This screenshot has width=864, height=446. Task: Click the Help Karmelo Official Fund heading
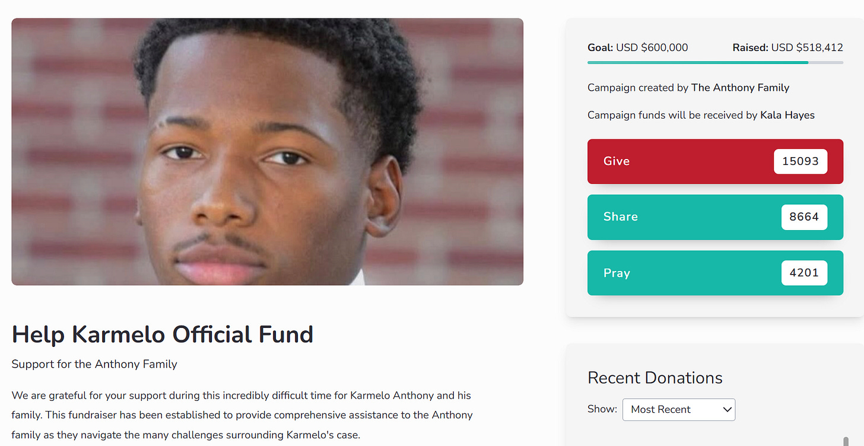coord(163,334)
